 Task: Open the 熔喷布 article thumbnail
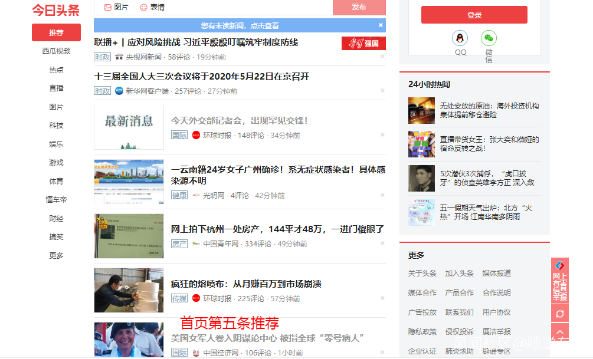[129, 290]
